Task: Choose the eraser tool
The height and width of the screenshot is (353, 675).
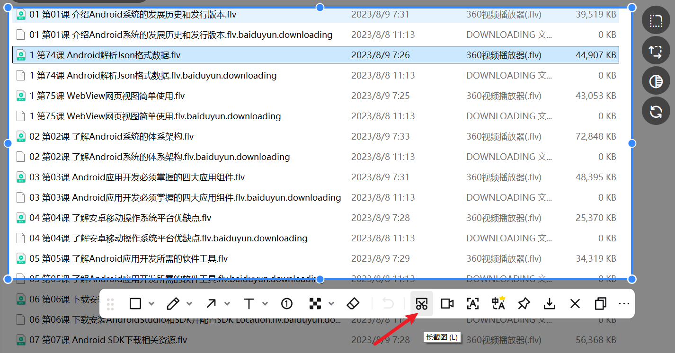Action: click(x=353, y=304)
